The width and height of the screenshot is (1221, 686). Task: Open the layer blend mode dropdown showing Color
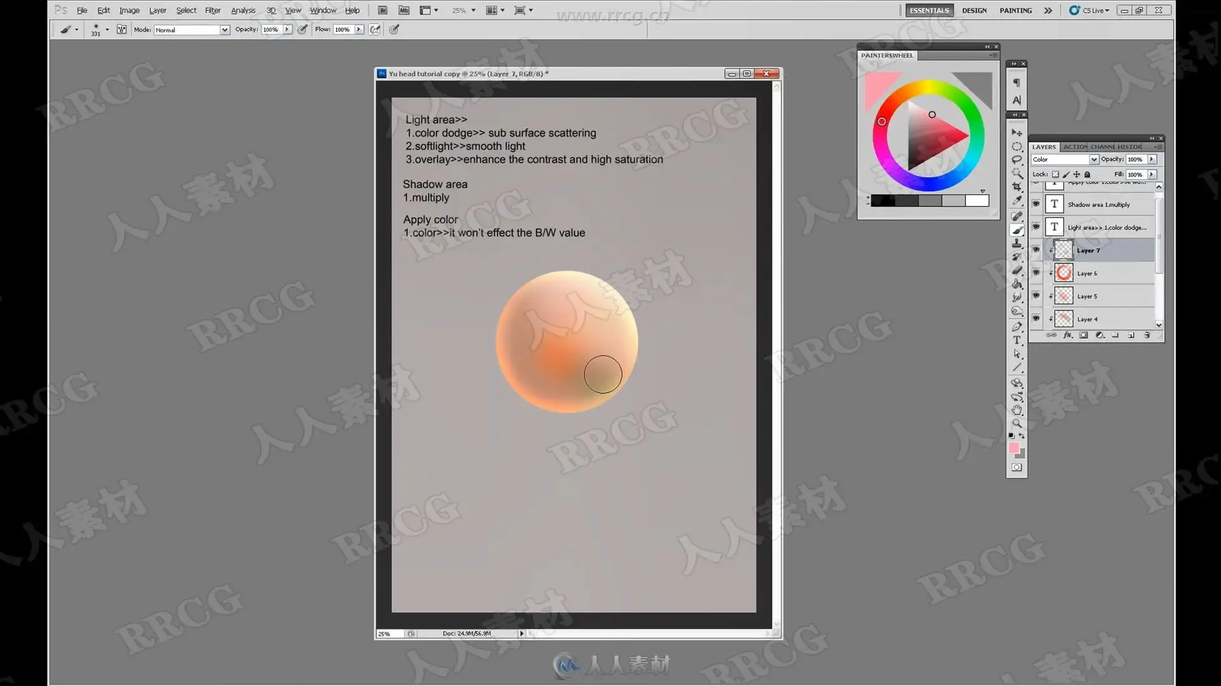(x=1065, y=159)
